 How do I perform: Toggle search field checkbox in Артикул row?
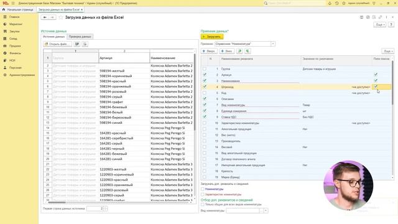(x=376, y=75)
